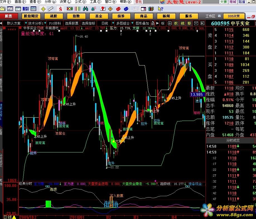Click the 图形叠加 button

tap(142, 23)
